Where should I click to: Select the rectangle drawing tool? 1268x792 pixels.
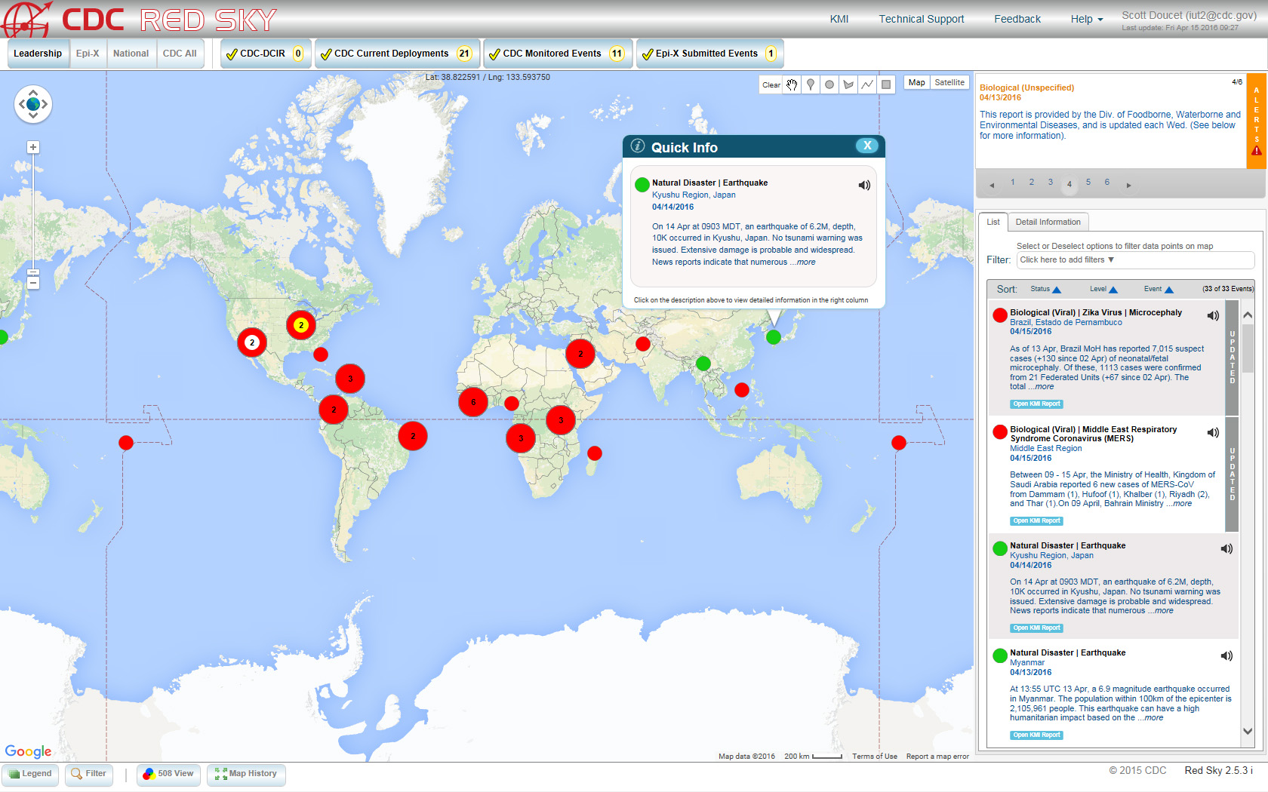click(x=886, y=84)
